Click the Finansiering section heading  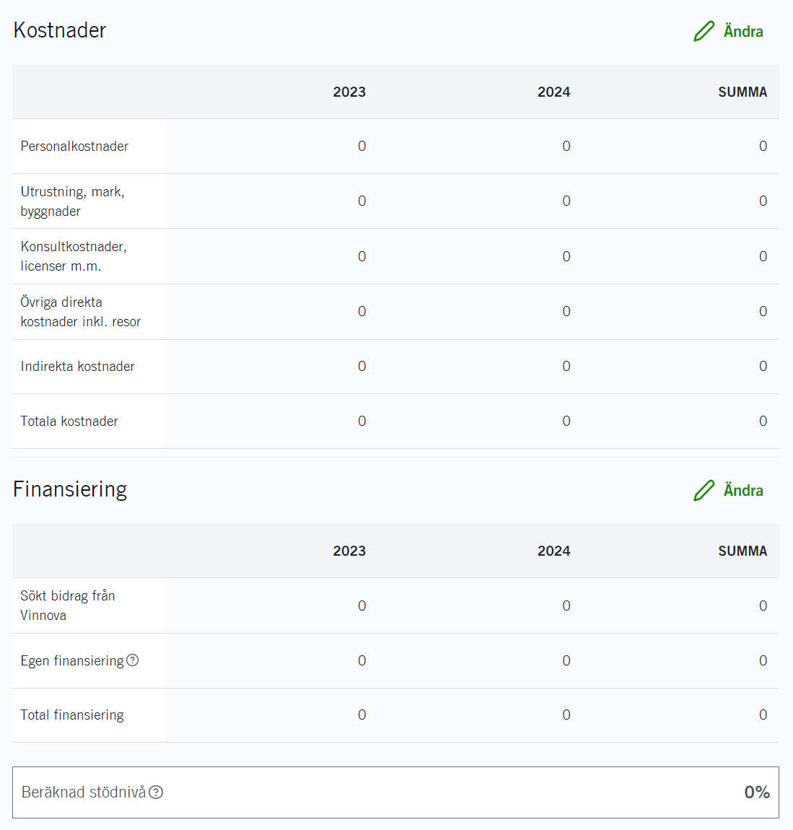pyautogui.click(x=70, y=489)
